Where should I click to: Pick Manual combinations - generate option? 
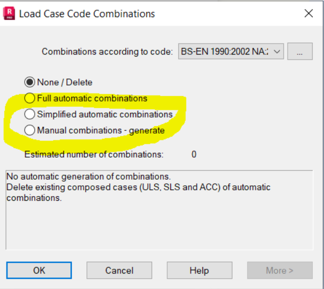coord(30,130)
